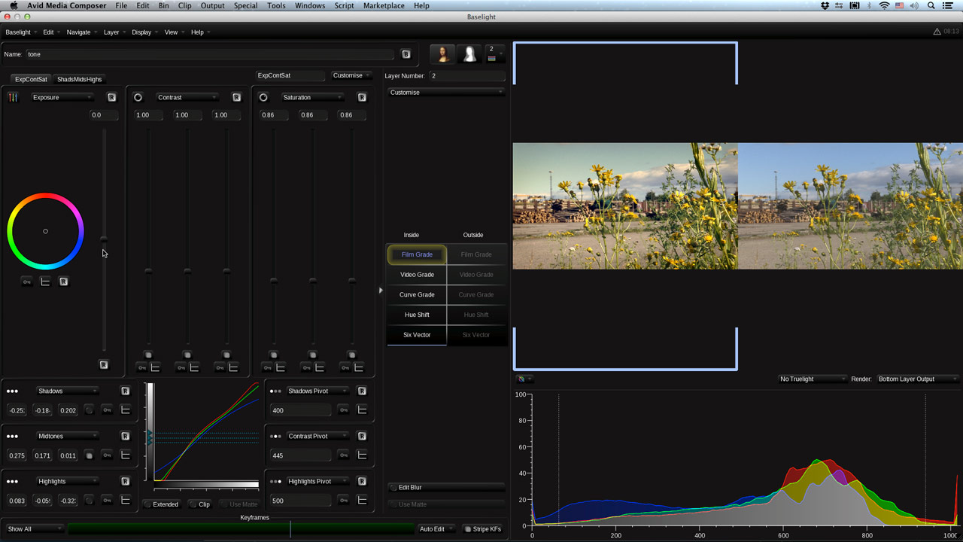Viewport: 963px width, 542px height.
Task: Click the Shadows Pivot reset R icon
Action: coord(362,391)
